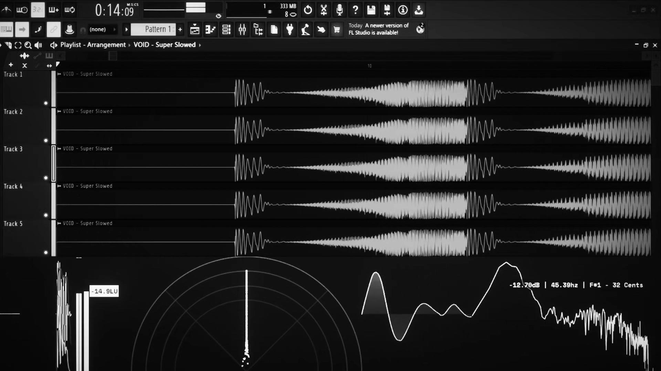The image size is (661, 371).
Task: Toggle wait for input before playing
Action: pos(22,10)
